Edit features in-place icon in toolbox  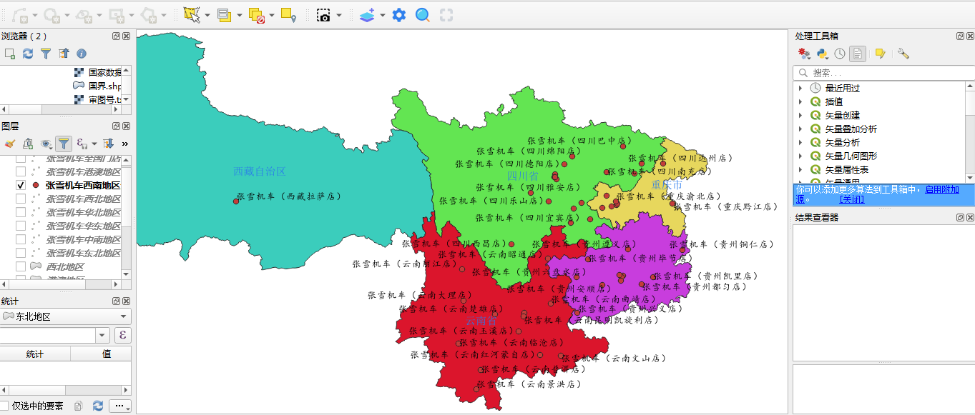(x=881, y=54)
